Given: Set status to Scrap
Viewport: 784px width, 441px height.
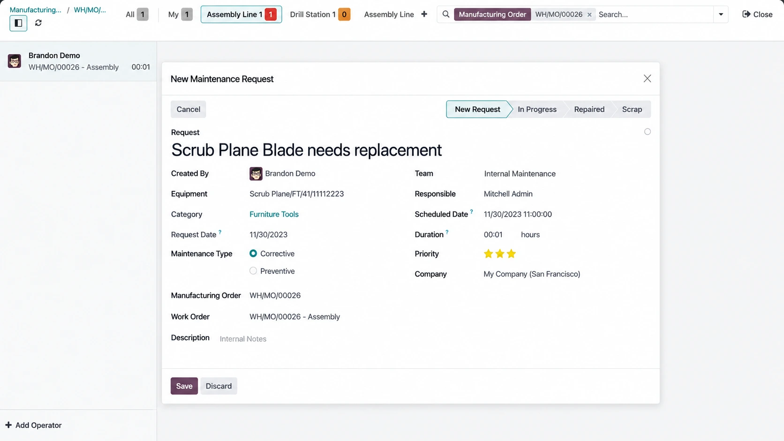Looking at the screenshot, I should 632,109.
